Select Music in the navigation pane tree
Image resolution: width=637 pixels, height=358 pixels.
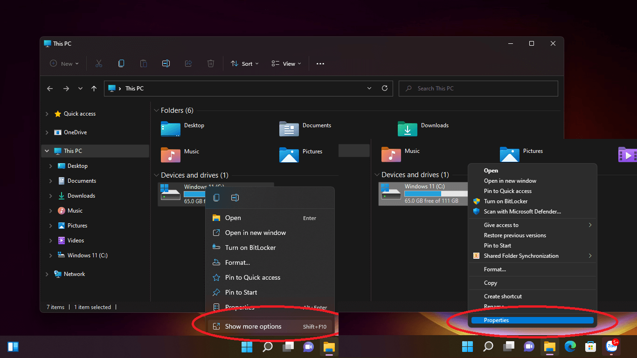pyautogui.click(x=75, y=211)
